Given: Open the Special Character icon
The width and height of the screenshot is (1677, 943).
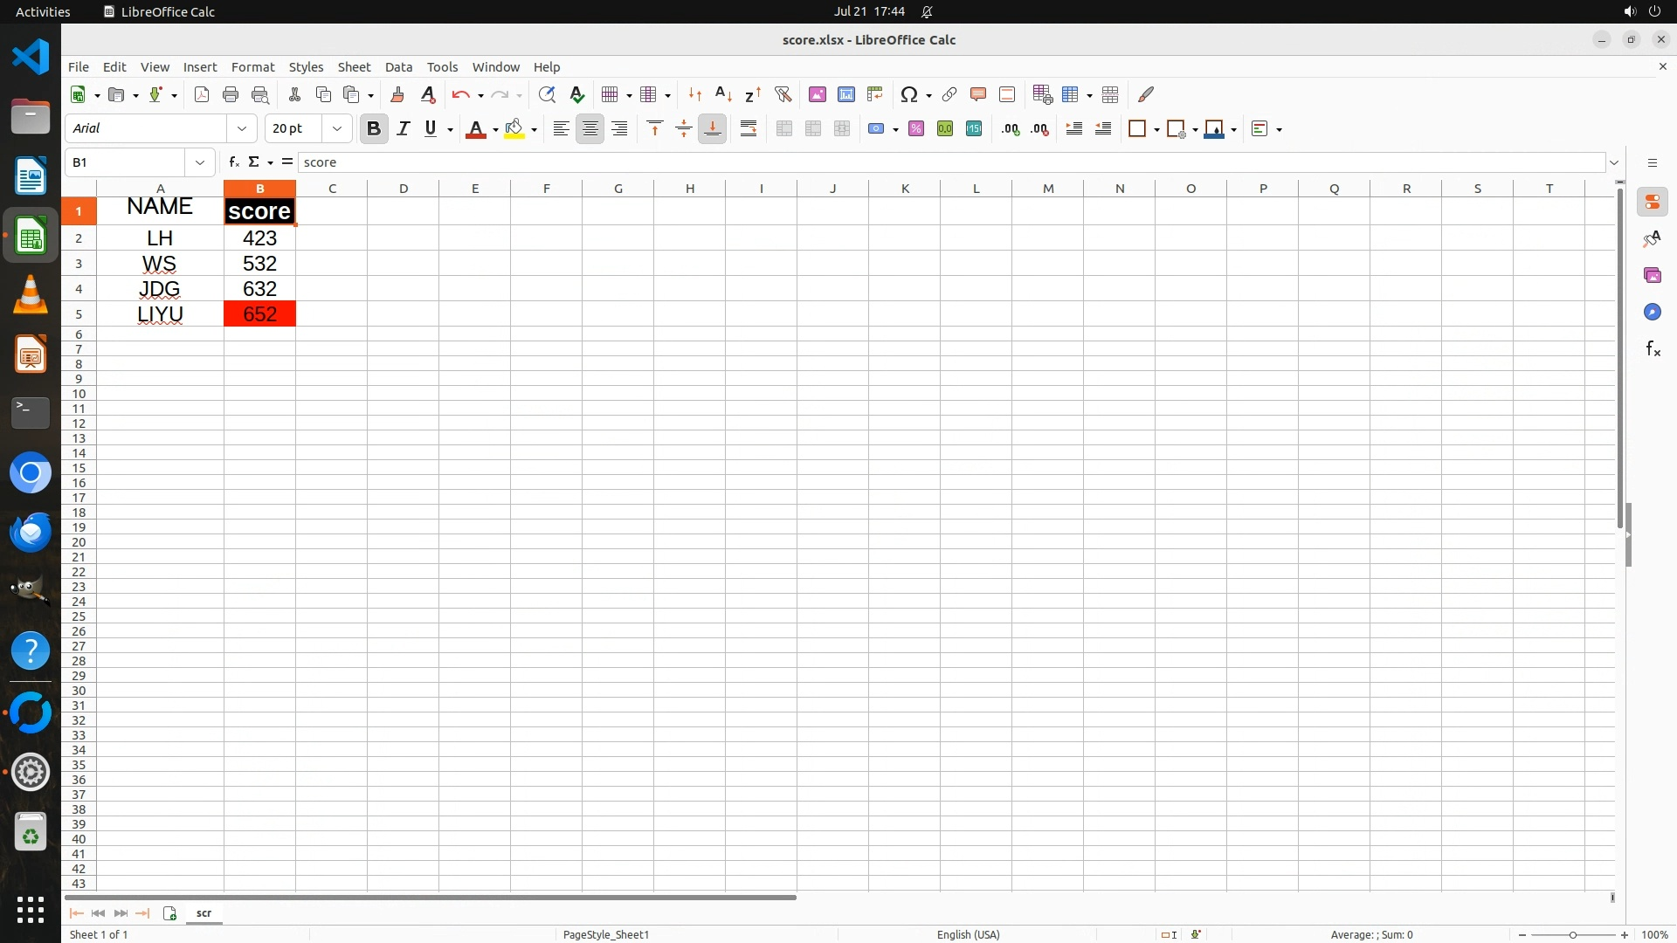Looking at the screenshot, I should pos(909,94).
